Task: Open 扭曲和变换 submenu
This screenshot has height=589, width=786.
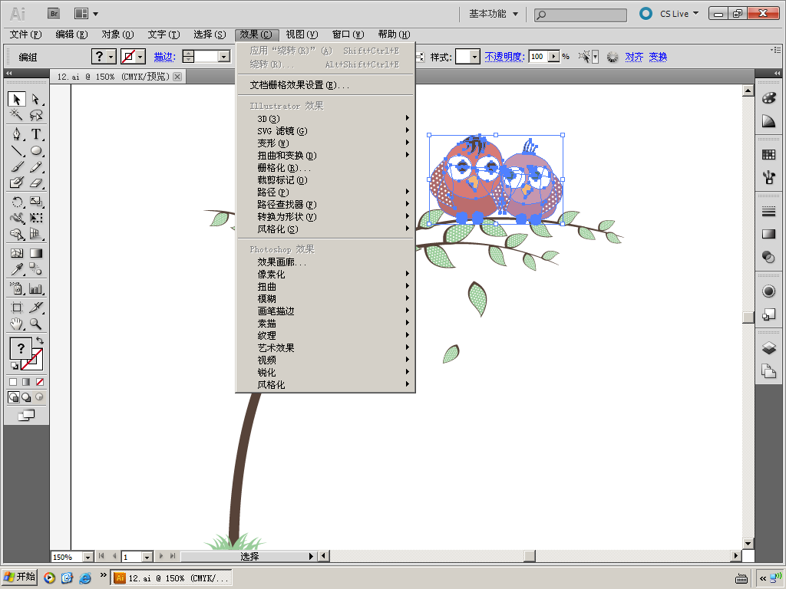Action: (x=325, y=155)
